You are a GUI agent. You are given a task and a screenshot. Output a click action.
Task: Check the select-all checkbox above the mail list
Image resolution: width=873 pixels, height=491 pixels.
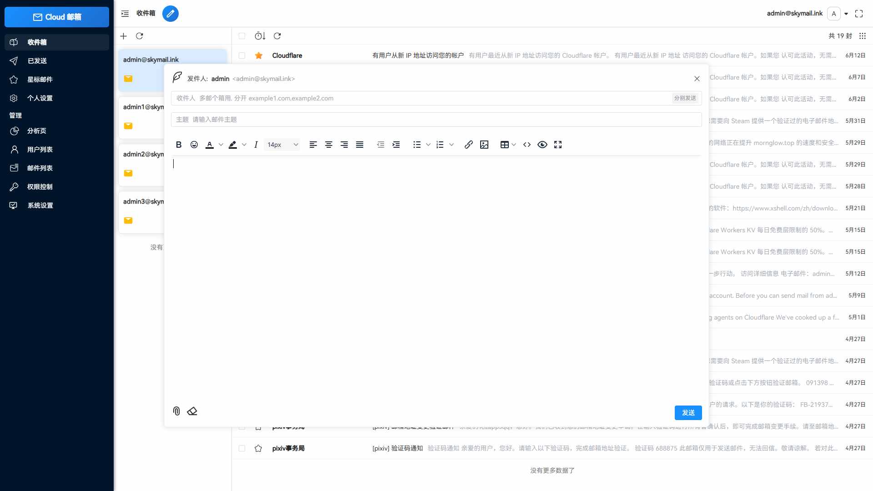242,36
